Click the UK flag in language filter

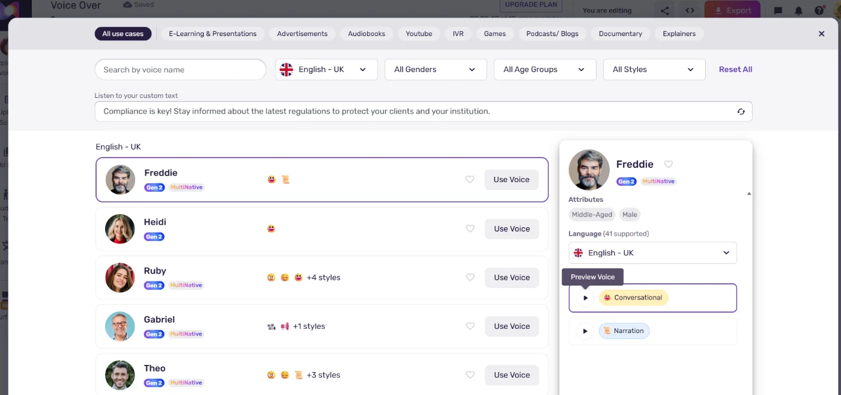[287, 69]
